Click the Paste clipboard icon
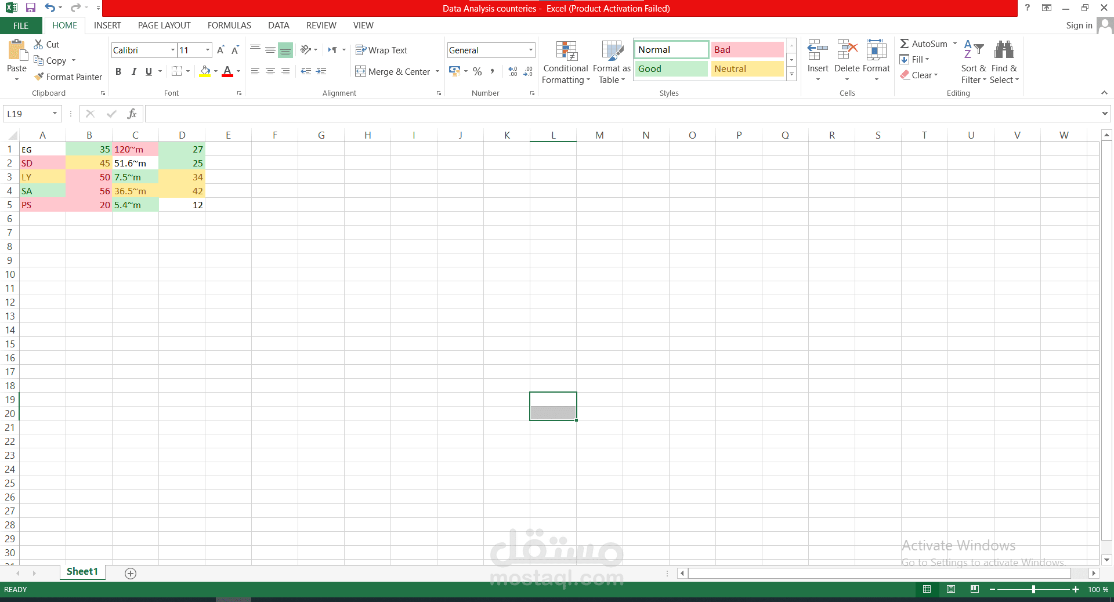1114x602 pixels. [17, 51]
